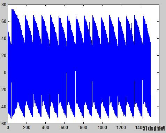
Task: Click the y-axis tick label 80
Action: coord(4,5)
